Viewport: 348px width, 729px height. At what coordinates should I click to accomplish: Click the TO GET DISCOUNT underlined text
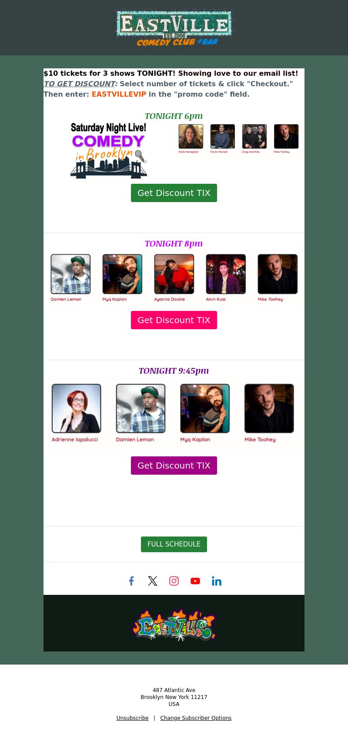pyautogui.click(x=80, y=84)
